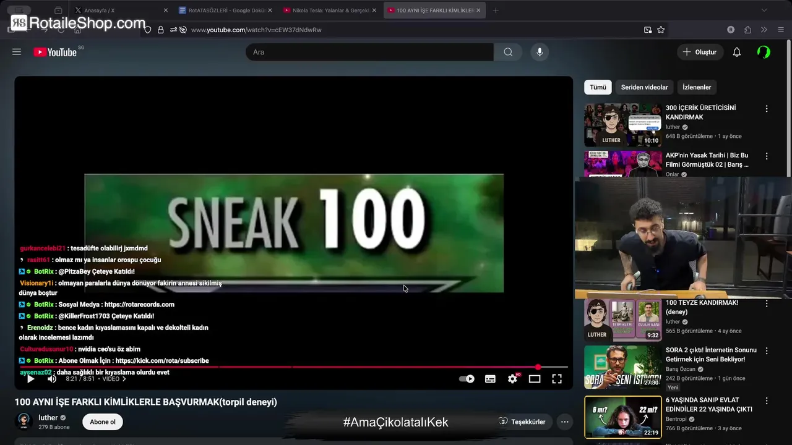
Task: Close the Nikola Tesla tab
Action: pos(374,11)
